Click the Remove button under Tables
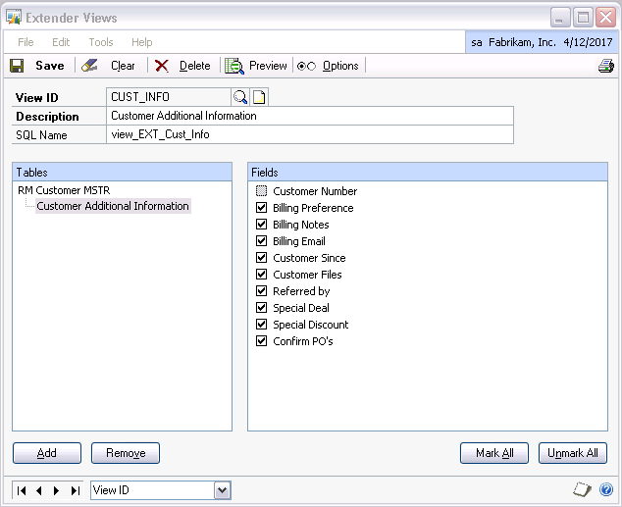622x507 pixels. coord(126,453)
